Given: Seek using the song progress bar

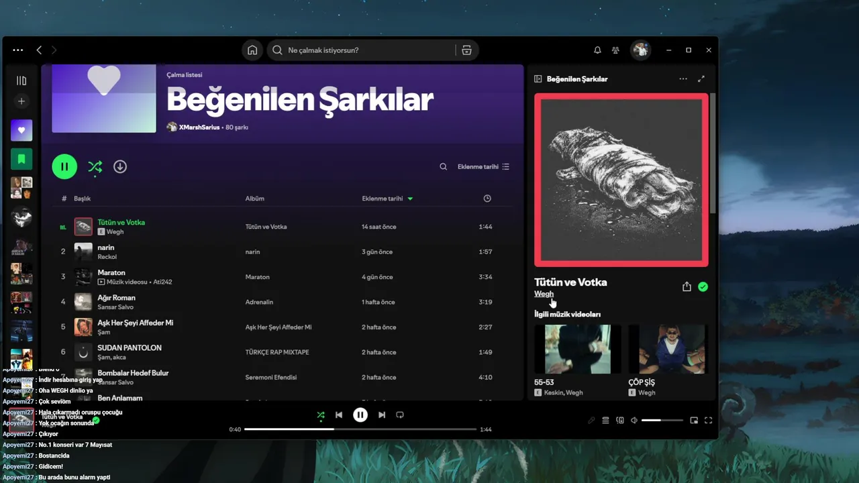Looking at the screenshot, I should pos(360,429).
